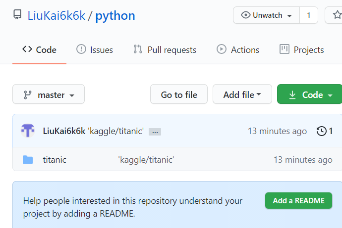
Task: Open the Projects tab
Action: 302,50
